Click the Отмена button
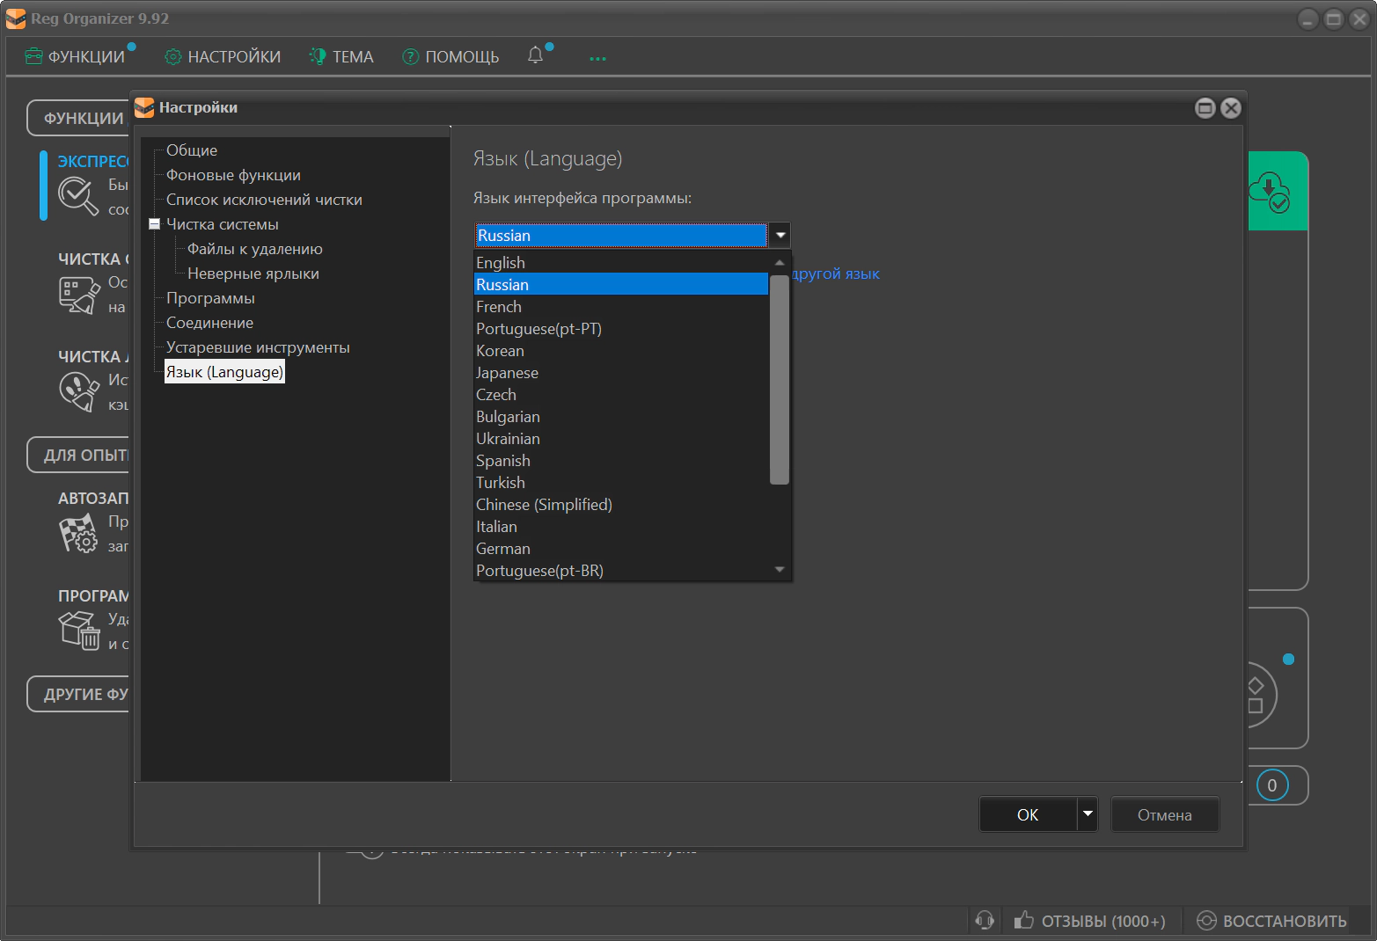 [1164, 815]
